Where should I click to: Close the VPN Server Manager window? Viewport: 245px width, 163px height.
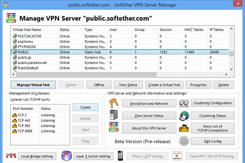pyautogui.click(x=238, y=3)
